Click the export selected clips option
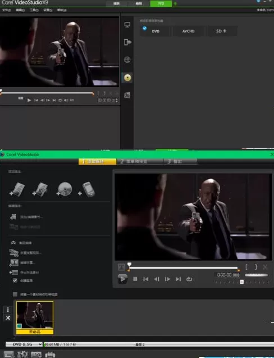Image resolution: width=274 pixels, height=358 pixels. coord(24,273)
